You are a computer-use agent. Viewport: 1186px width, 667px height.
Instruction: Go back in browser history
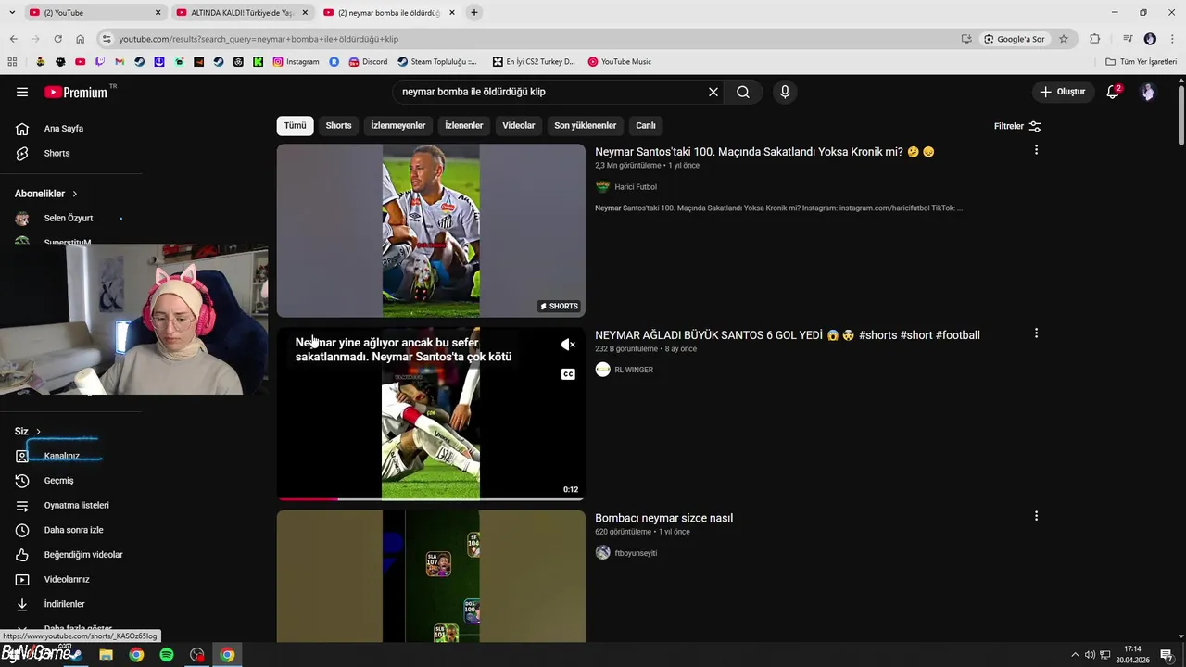coord(13,39)
